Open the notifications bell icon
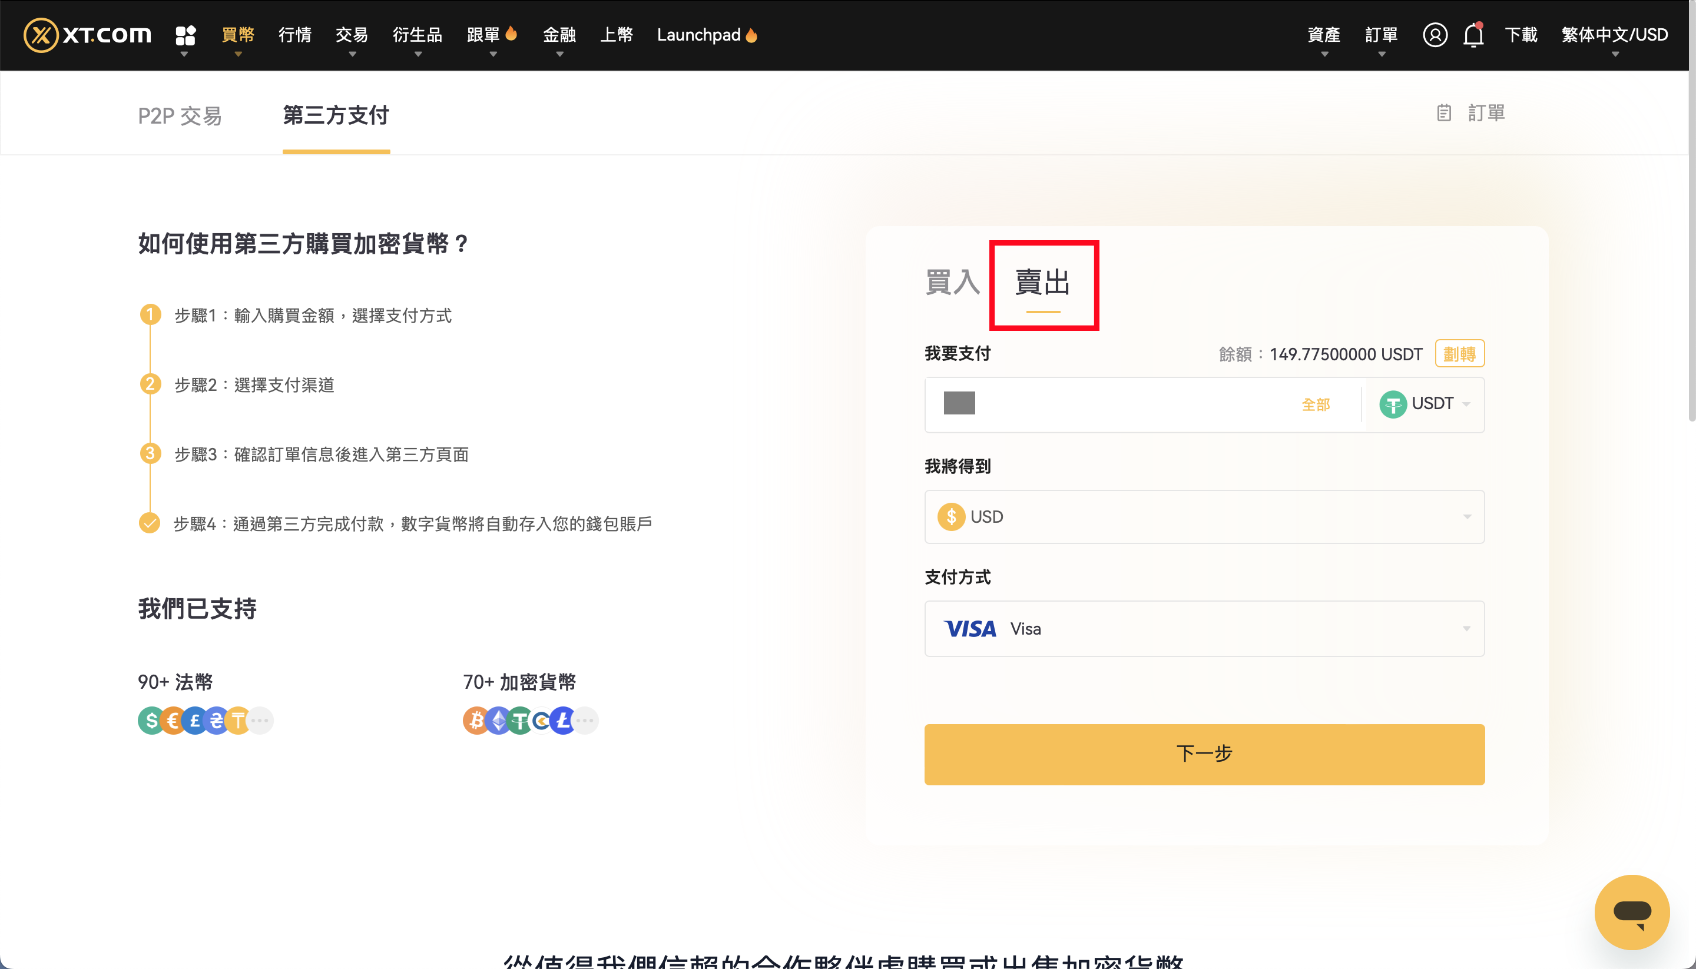This screenshot has width=1696, height=969. pyautogui.click(x=1473, y=35)
